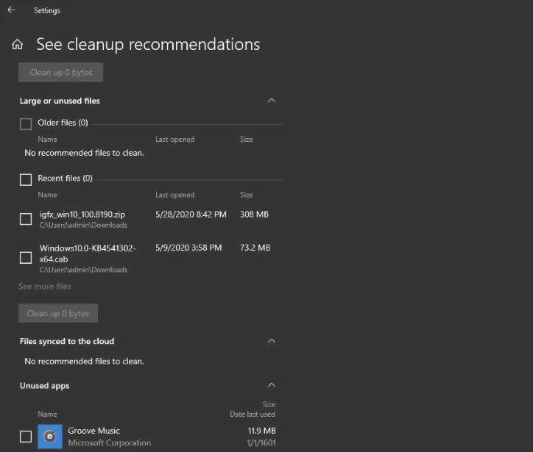Go back with the Settings back arrow

click(x=11, y=10)
